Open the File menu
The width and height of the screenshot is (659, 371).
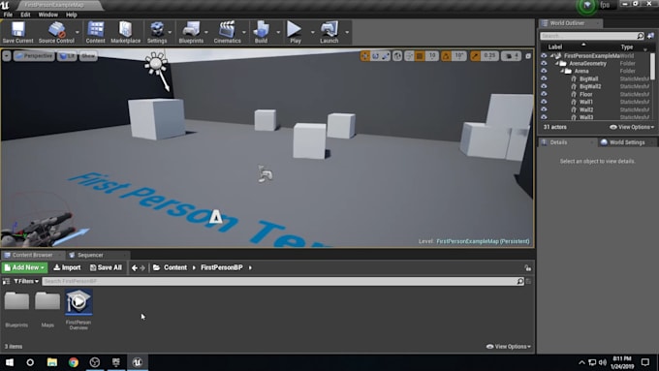(x=8, y=15)
